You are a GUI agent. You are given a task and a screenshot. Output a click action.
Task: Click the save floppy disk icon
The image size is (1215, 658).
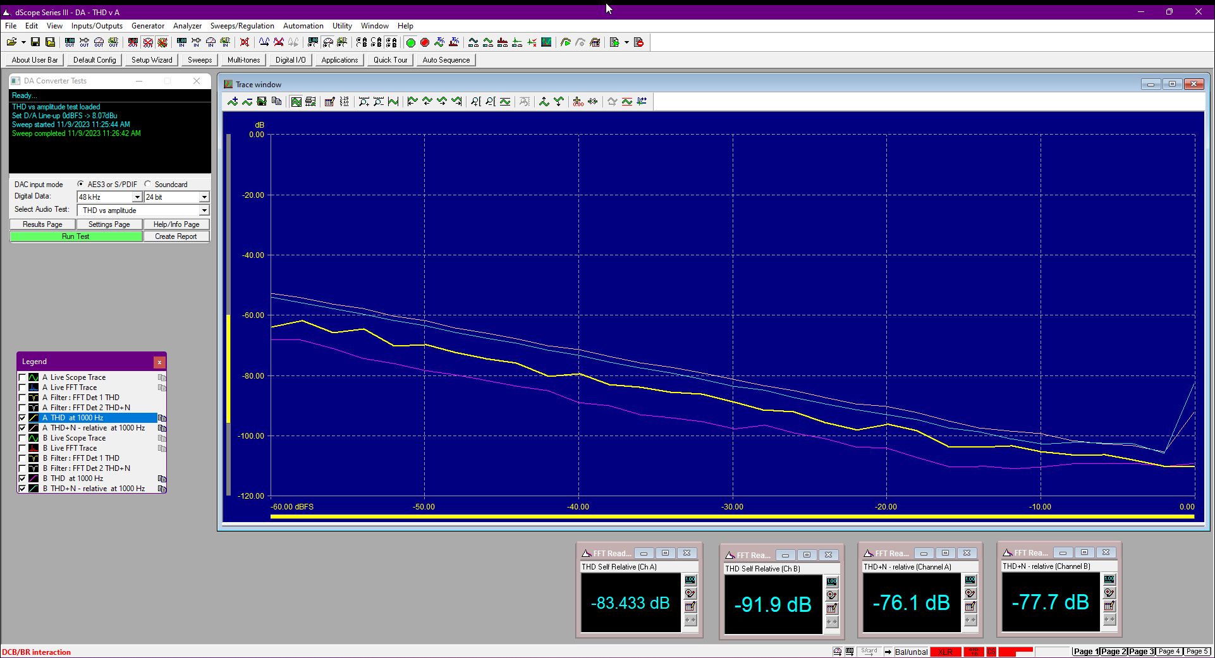coord(35,42)
